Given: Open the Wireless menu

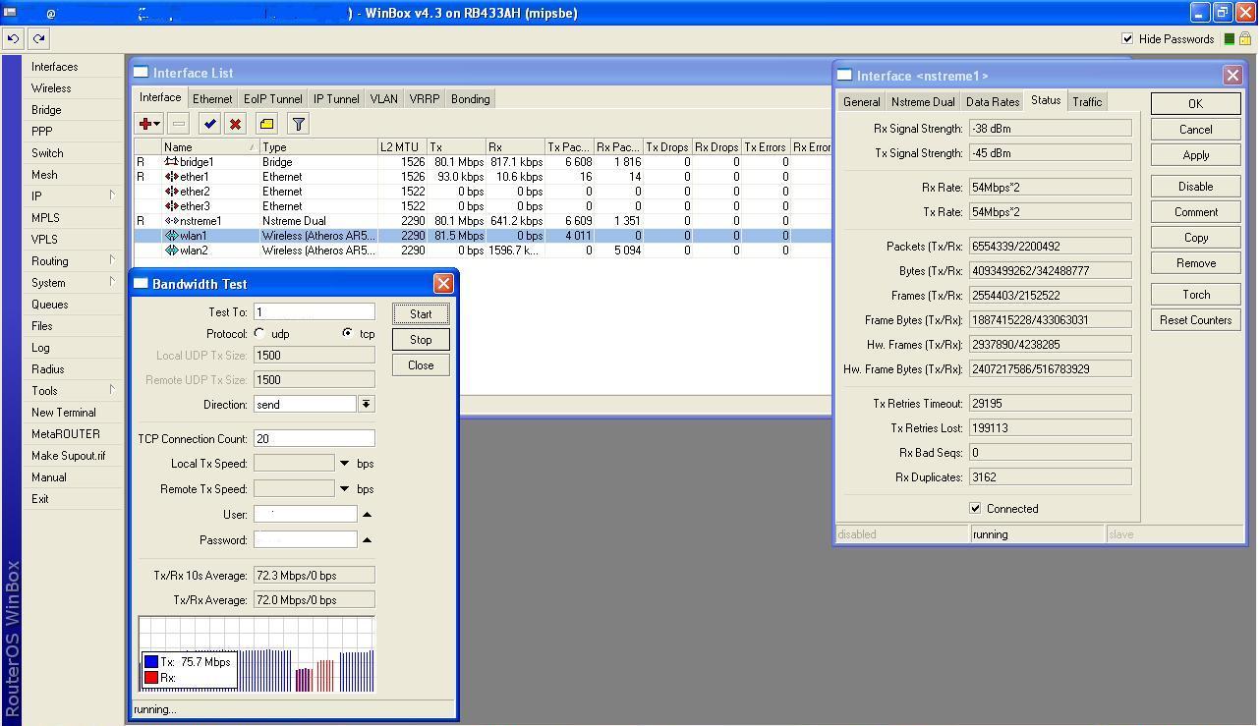Looking at the screenshot, I should pos(51,88).
